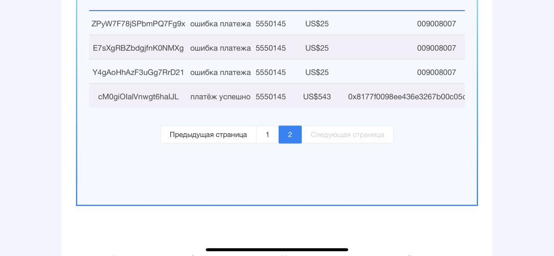554x256 pixels.
Task: Click 009008007 in the E7sXgRBZbdgjfnK0NMXg row
Action: pyautogui.click(x=436, y=48)
